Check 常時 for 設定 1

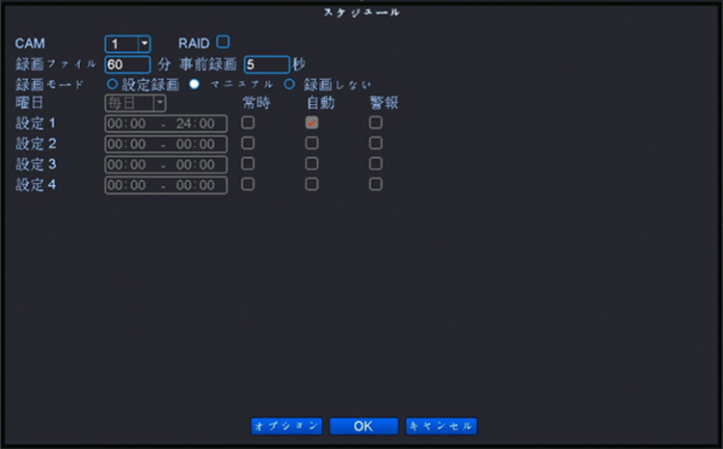point(248,122)
